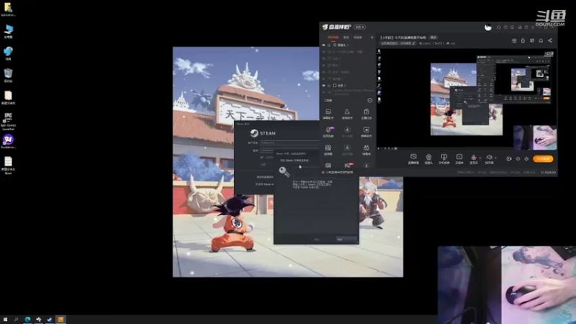The height and width of the screenshot is (324, 576).
Task: Open taskbar search magnifier
Action: click(16, 320)
